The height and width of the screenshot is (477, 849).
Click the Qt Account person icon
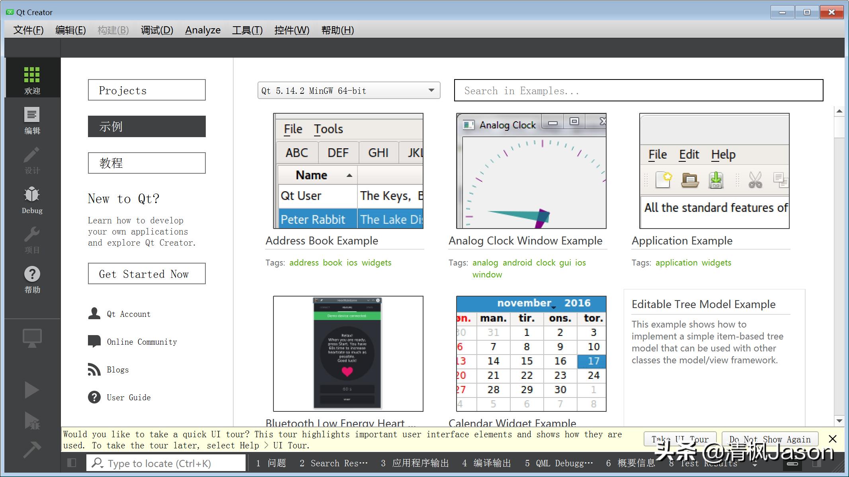[94, 314]
